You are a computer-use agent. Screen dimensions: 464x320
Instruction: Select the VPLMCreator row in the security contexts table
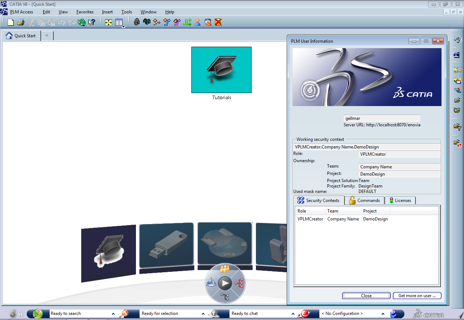[366, 219]
